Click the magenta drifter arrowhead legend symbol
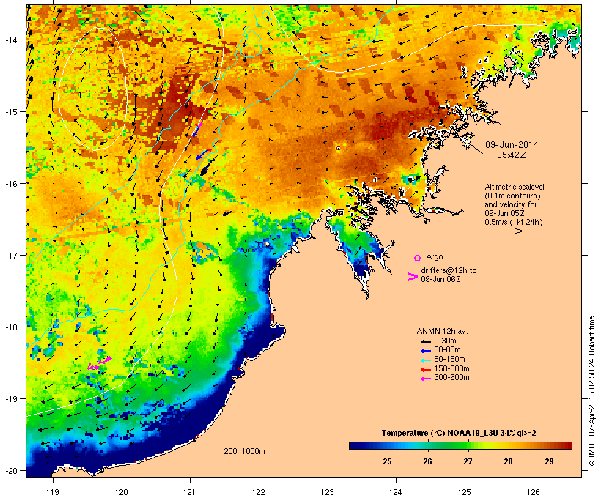The image size is (601, 498). [413, 277]
